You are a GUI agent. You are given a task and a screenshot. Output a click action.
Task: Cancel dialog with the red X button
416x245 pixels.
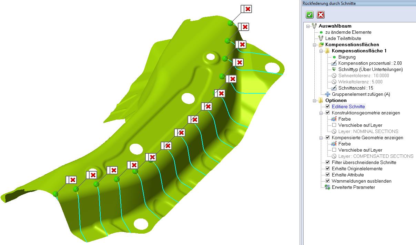(x=321, y=15)
